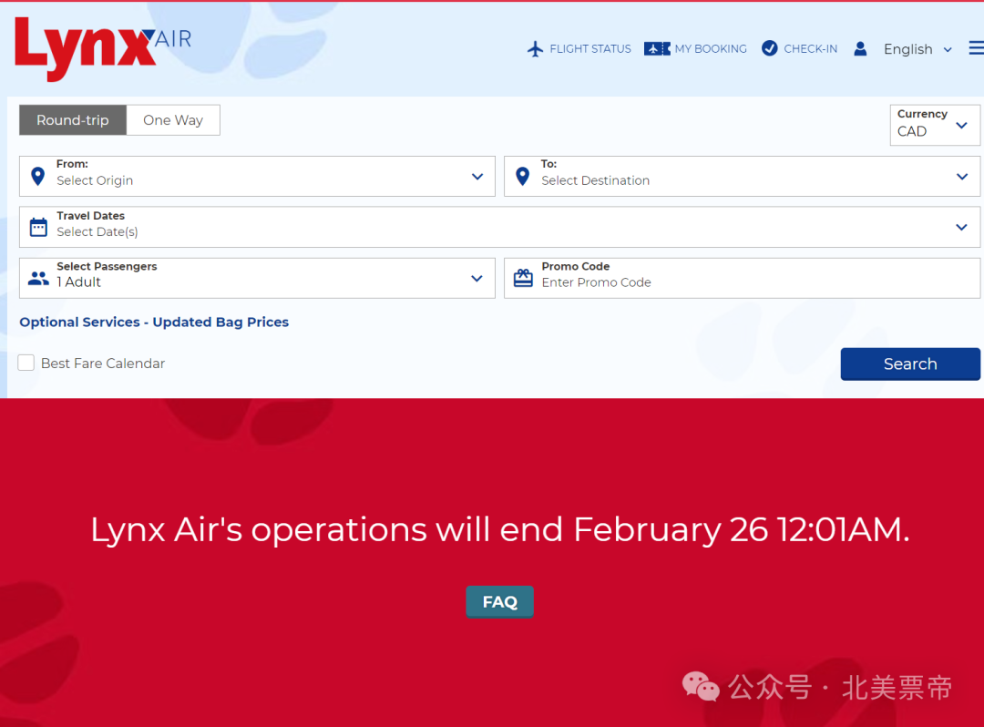Open the Currency CAD dropdown
Viewport: 984px width, 727px height.
tap(935, 125)
